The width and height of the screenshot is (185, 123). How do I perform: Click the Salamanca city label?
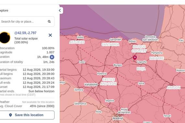(x=80, y=104)
